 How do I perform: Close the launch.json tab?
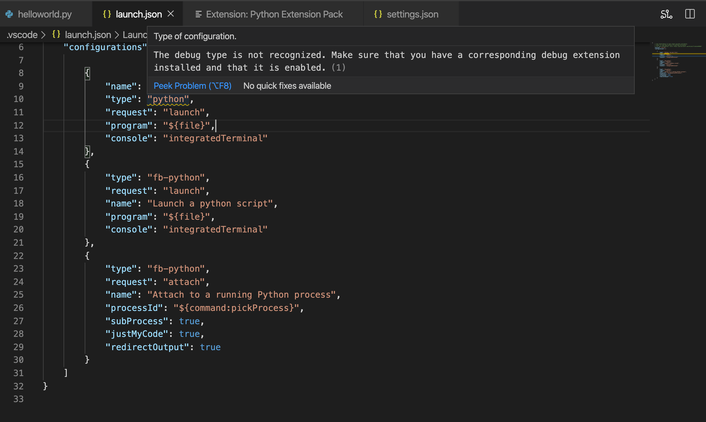coord(171,14)
